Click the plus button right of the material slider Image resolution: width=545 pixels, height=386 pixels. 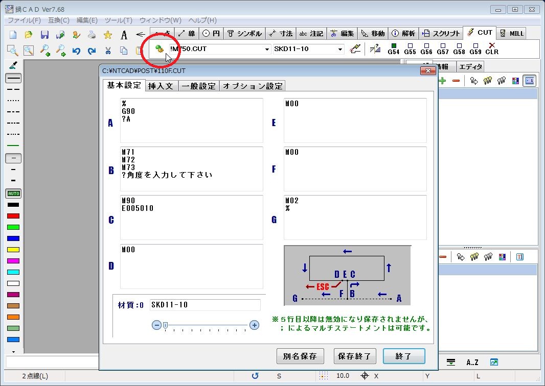[255, 325]
